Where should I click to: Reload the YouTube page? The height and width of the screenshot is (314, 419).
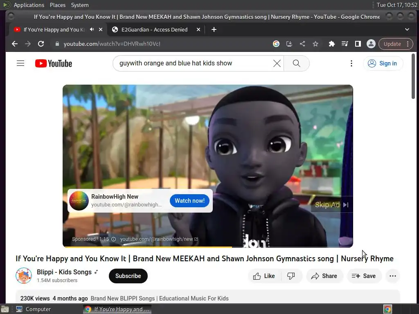41,44
